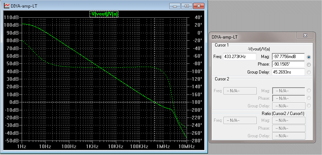
Task: Click Cursor 1 Group Delay field 45.2693ns
Action: click(288, 72)
